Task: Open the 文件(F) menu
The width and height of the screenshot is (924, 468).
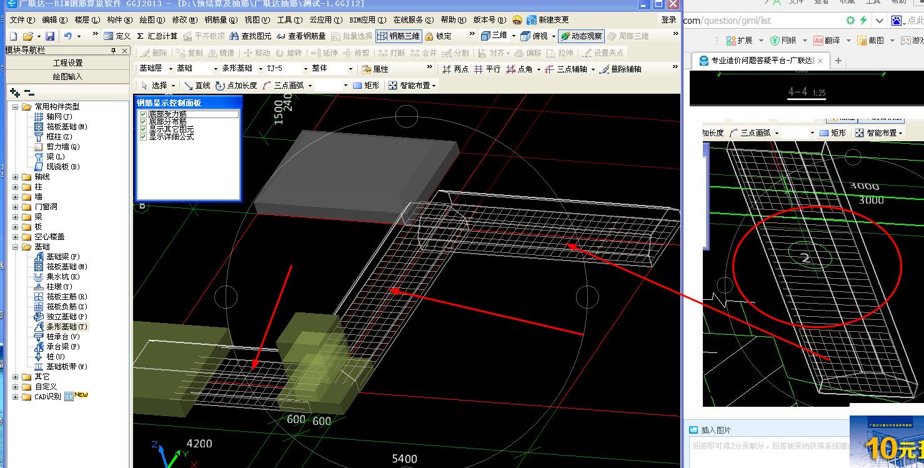Action: 22,20
